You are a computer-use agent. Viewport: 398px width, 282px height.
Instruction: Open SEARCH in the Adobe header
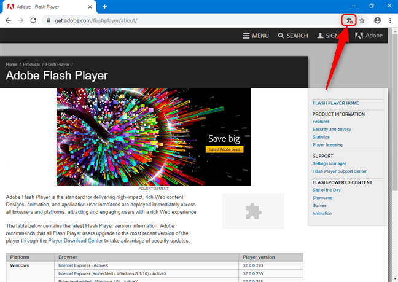[293, 36]
